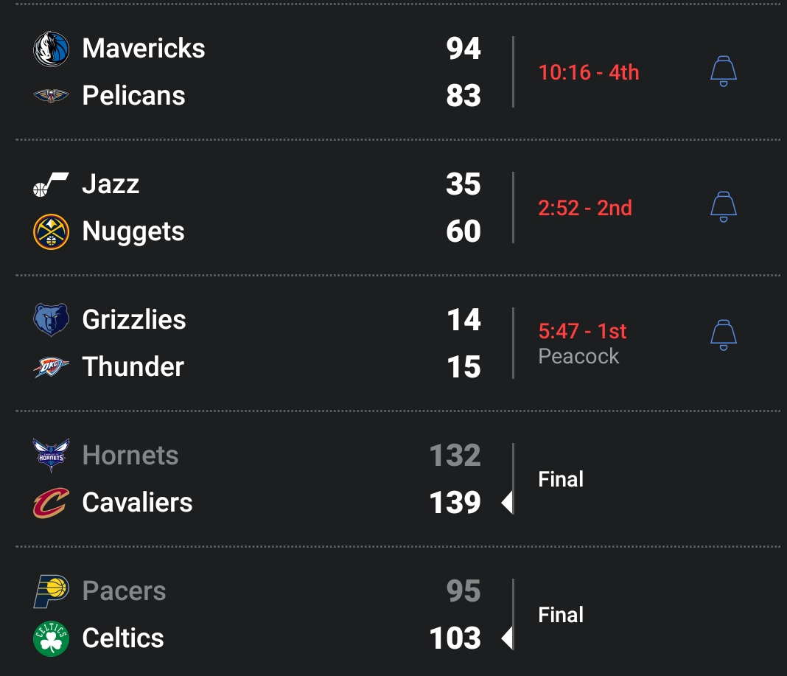
Task: Click the Cavaliers team logo
Action: (51, 503)
